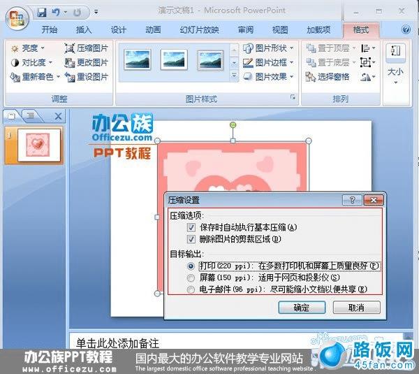Toggle 删除图片的剪裁区域 checkbox
The height and width of the screenshot is (374, 419).
[191, 239]
